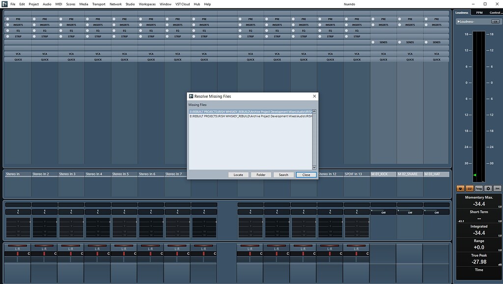Click the reset icon under the loudness meter
This screenshot has height=284, width=503.
point(497,188)
